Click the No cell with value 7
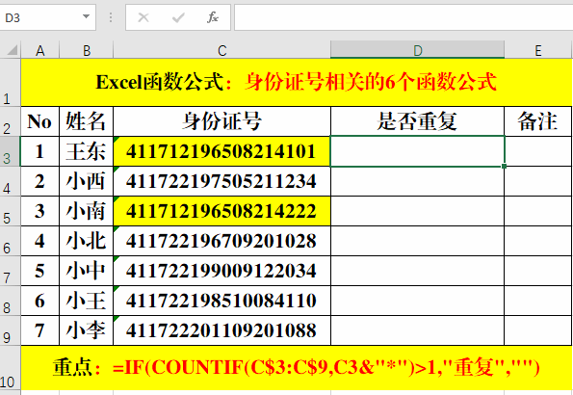The image size is (573, 395). [x=40, y=330]
